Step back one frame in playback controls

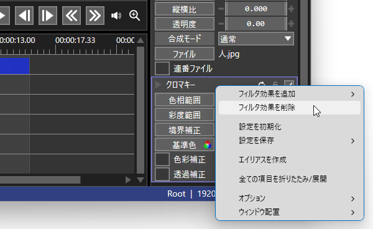point(24,16)
